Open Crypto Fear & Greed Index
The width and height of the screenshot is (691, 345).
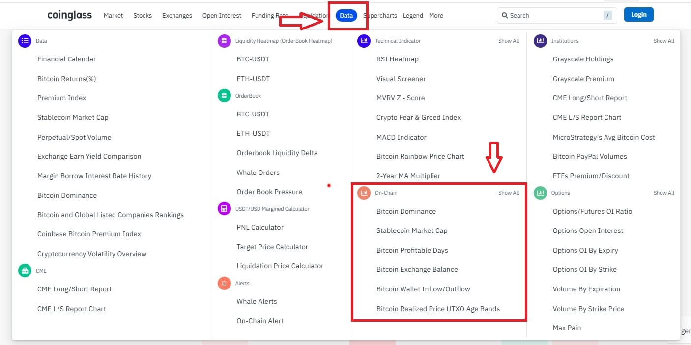pos(419,117)
